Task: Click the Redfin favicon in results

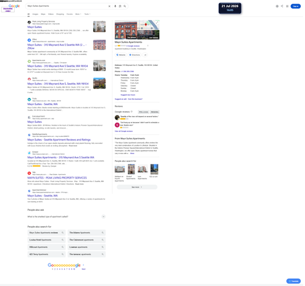Action: (x=29, y=79)
